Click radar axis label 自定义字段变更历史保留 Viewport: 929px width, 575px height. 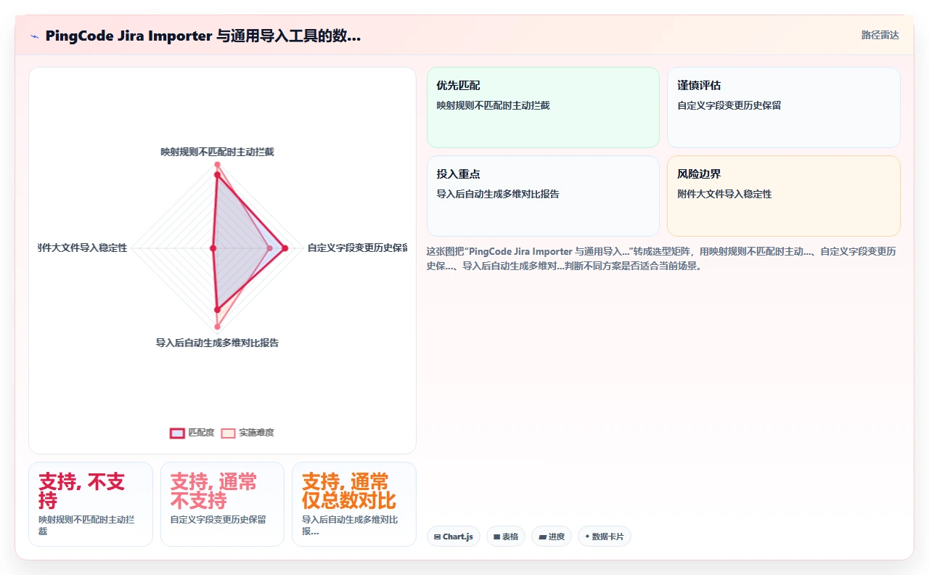tap(357, 248)
